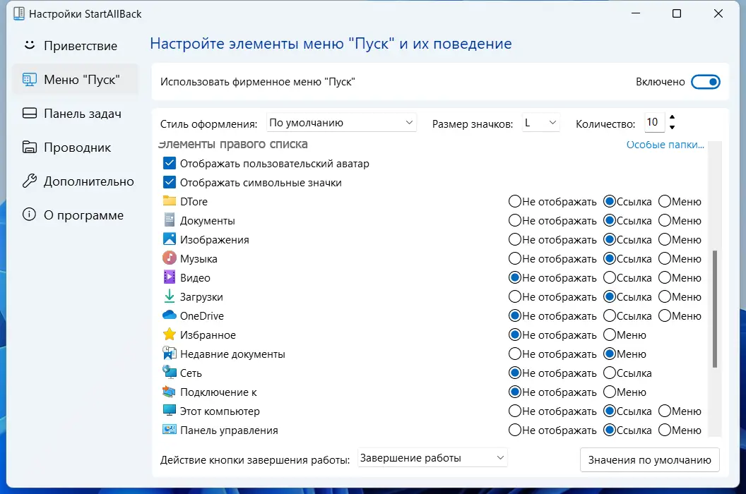This screenshot has width=746, height=494.
Task: Click the taskbar icon beside Панель задач
Action: coord(30,113)
